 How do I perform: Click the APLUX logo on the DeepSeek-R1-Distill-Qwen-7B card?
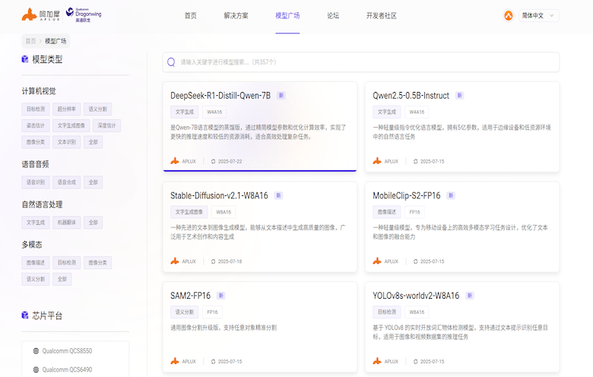pyautogui.click(x=175, y=161)
